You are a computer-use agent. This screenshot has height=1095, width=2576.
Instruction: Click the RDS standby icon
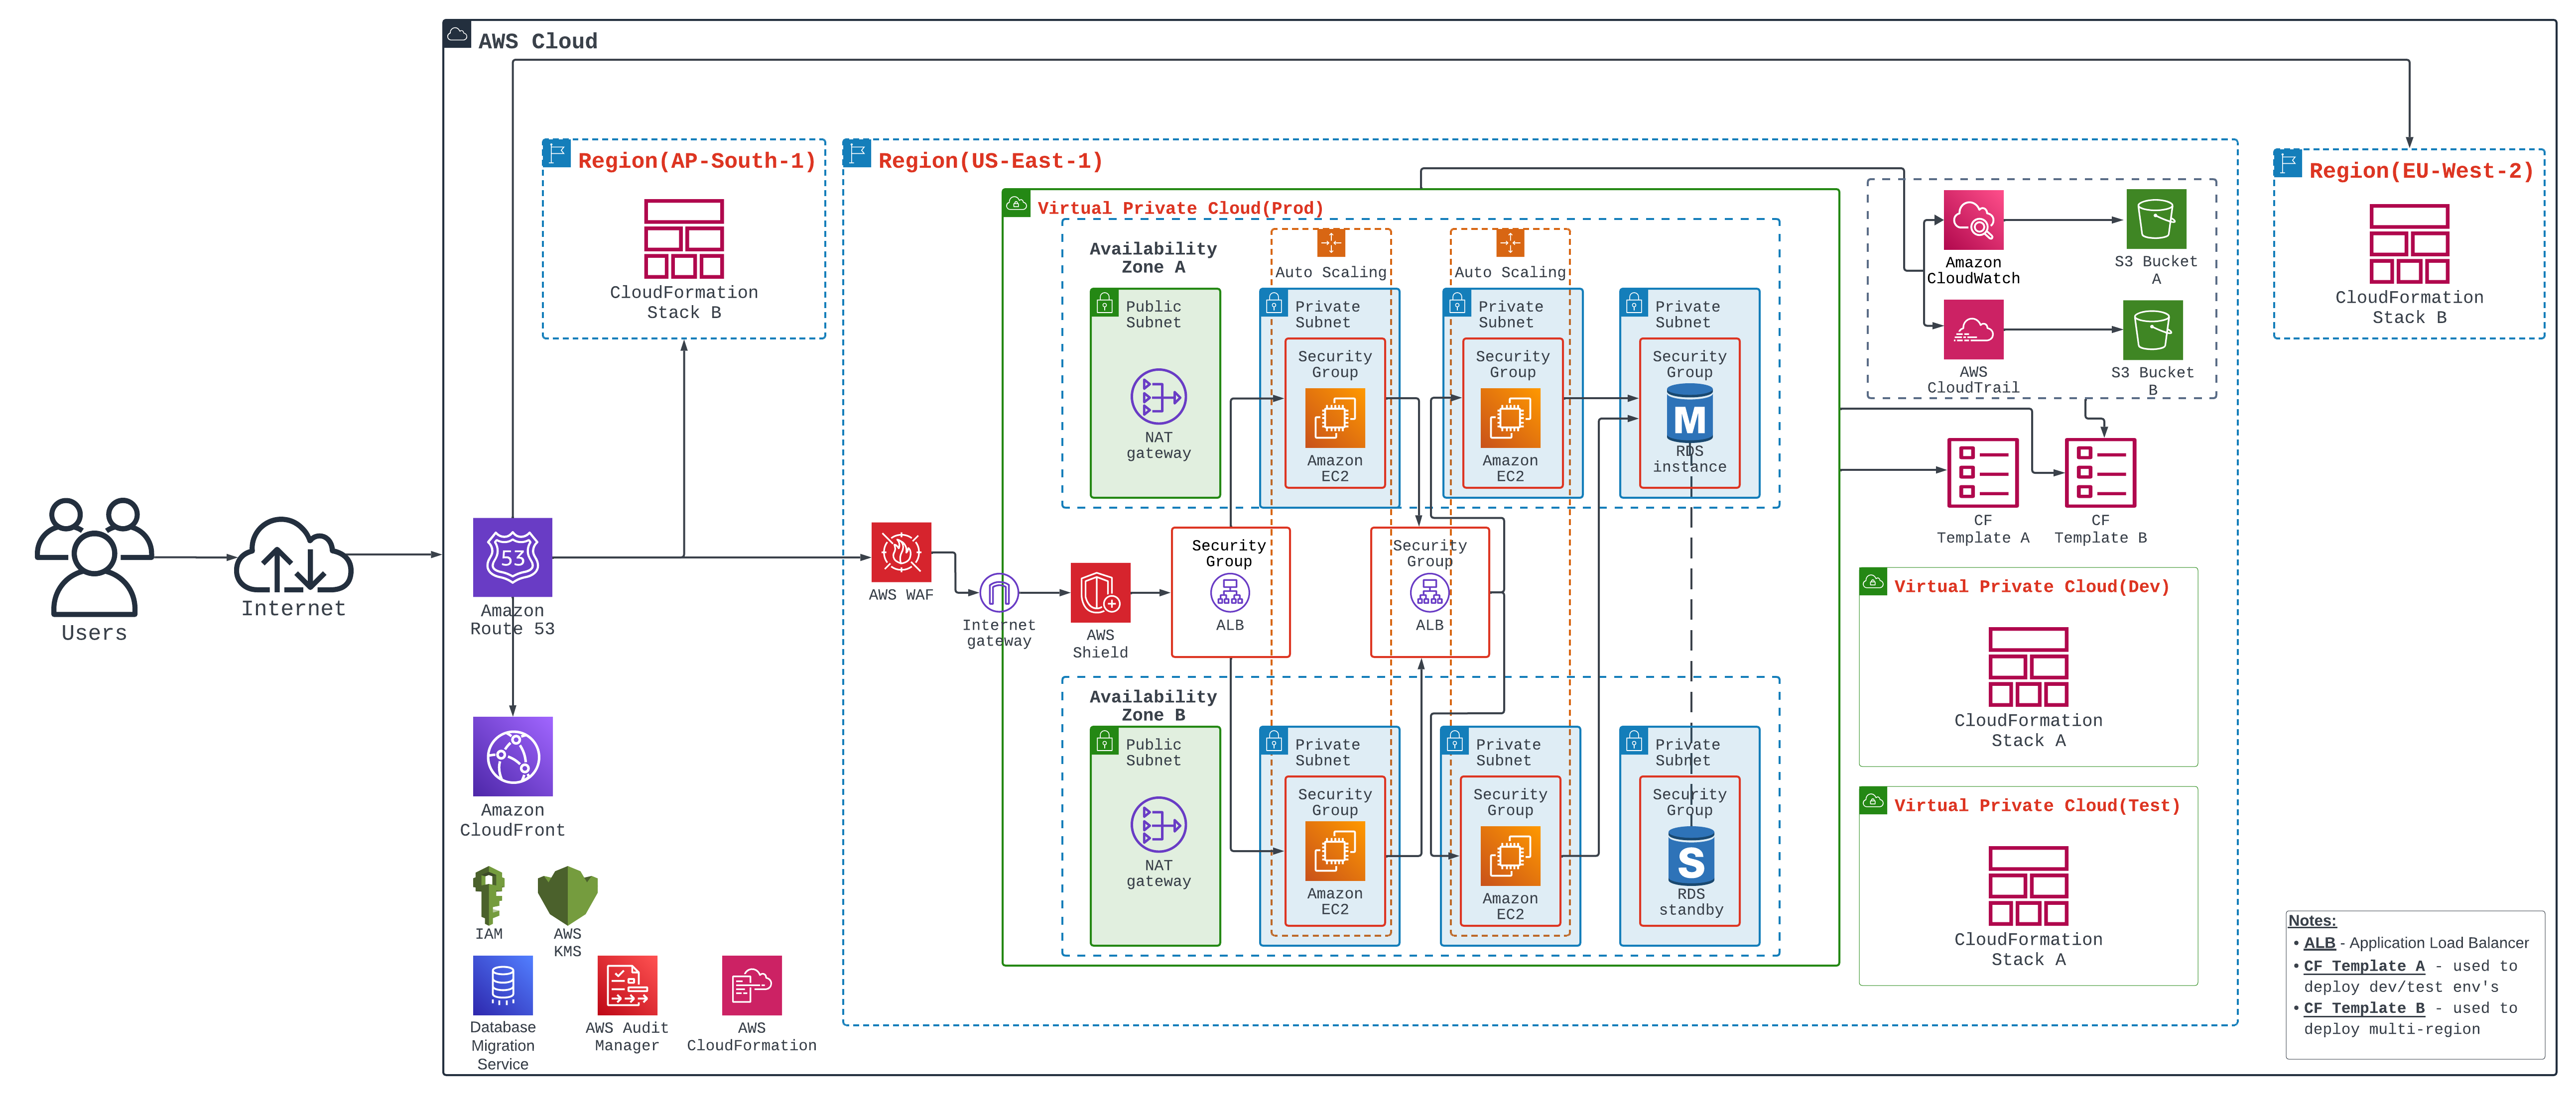[x=1691, y=857]
